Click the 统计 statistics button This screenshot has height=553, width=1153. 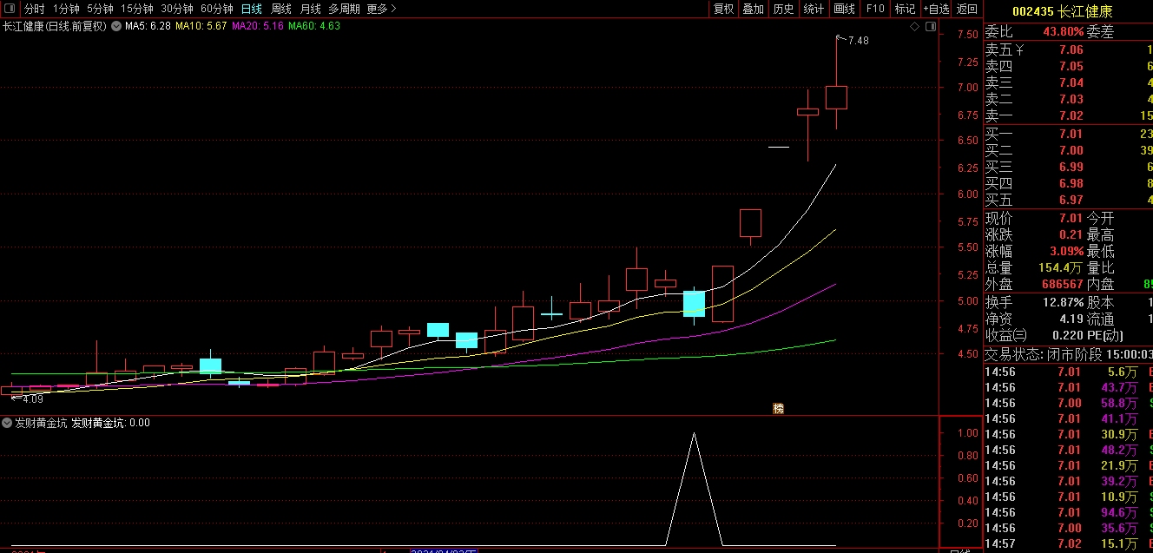coord(814,9)
